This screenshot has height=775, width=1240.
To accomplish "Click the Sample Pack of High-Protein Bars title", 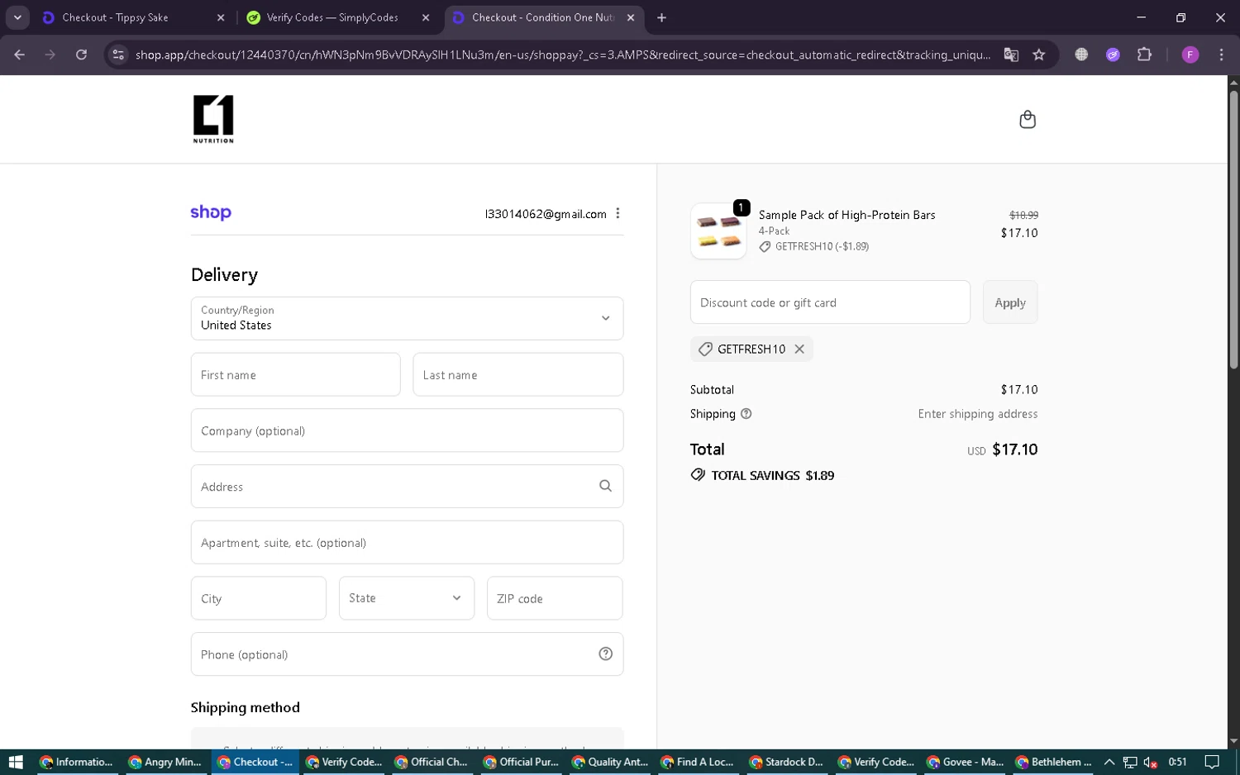I will [847, 215].
